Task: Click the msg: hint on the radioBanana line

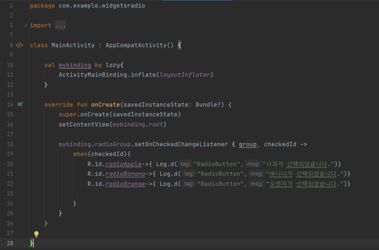Action: [256, 174]
